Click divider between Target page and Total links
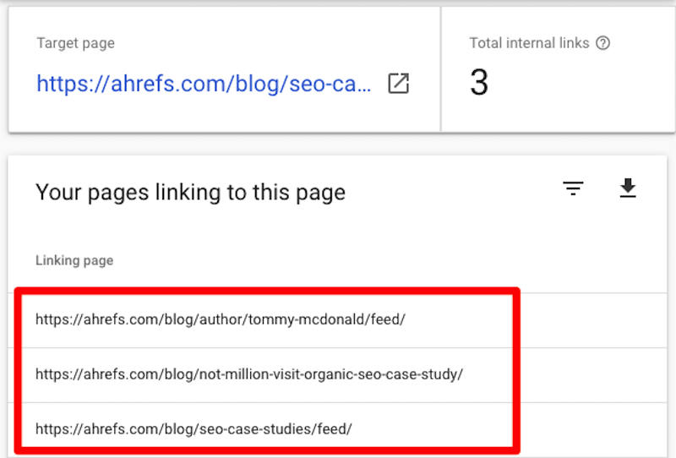The image size is (676, 458). [440, 69]
